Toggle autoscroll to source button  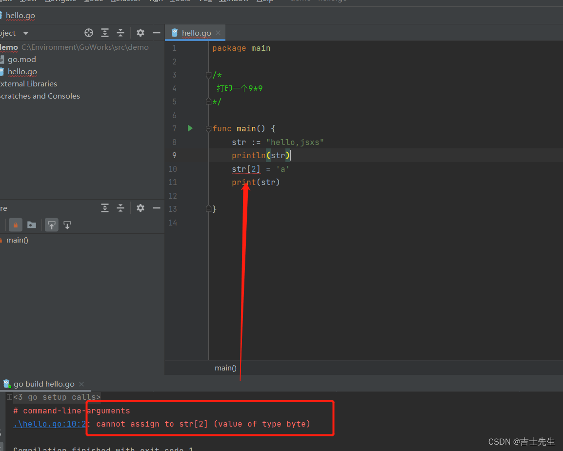pyautogui.click(x=52, y=225)
